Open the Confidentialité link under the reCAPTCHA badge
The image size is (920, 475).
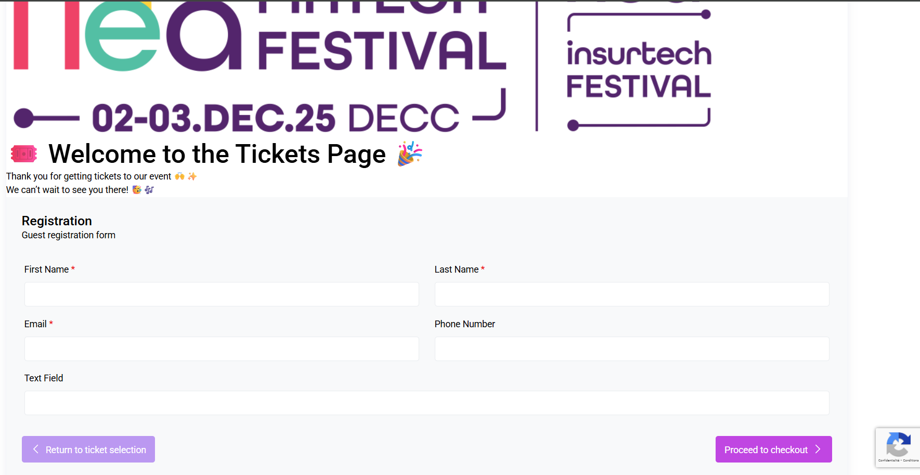pos(889,460)
